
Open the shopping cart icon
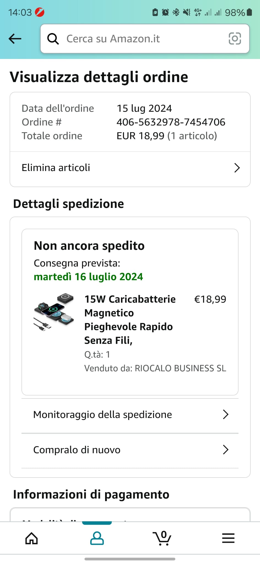click(x=162, y=538)
